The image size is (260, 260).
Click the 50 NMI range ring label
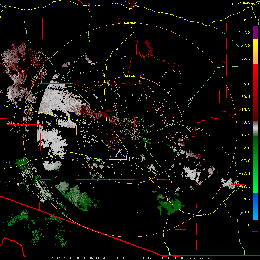point(130,76)
